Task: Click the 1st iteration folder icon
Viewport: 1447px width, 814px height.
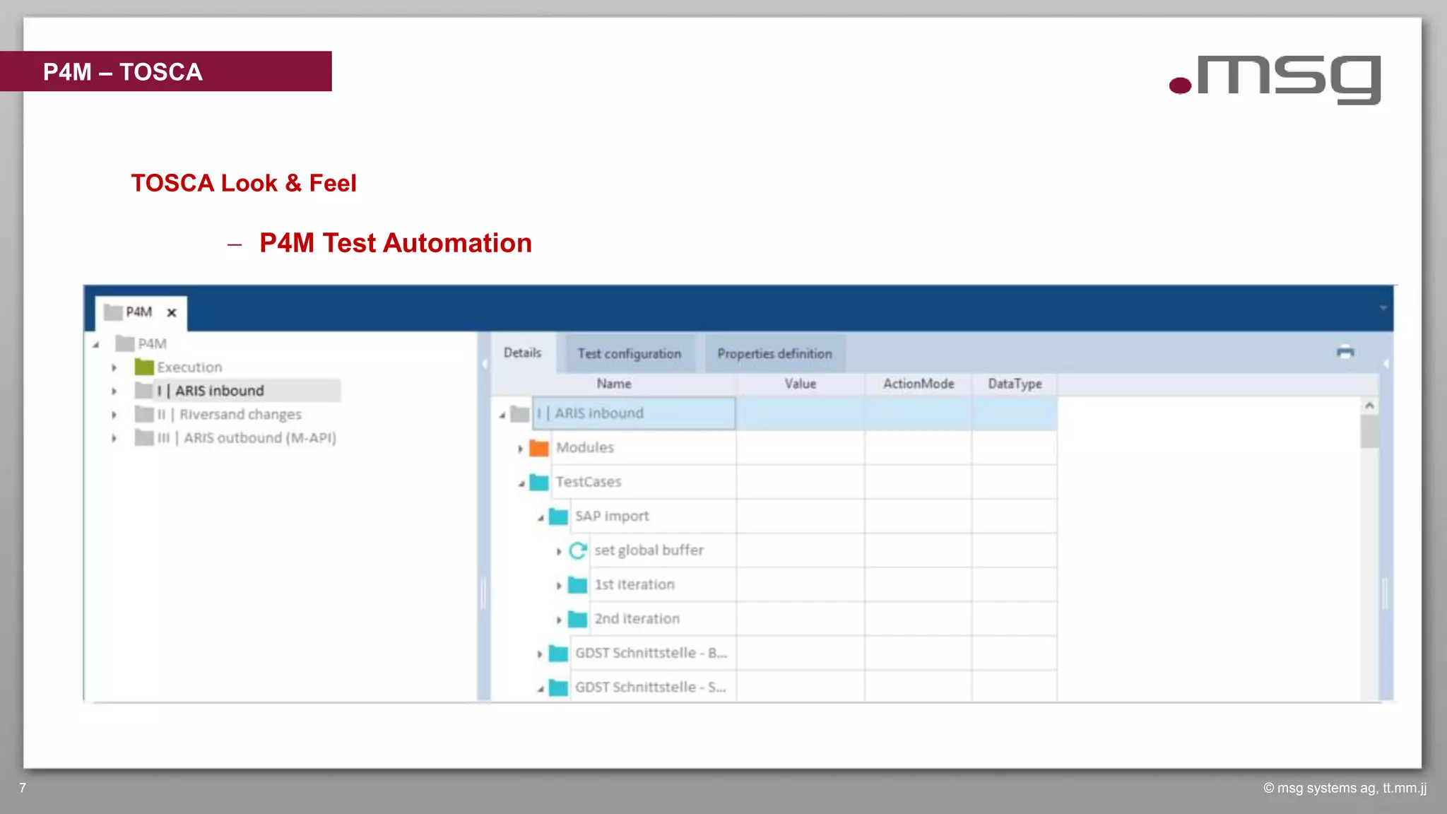Action: 578,585
